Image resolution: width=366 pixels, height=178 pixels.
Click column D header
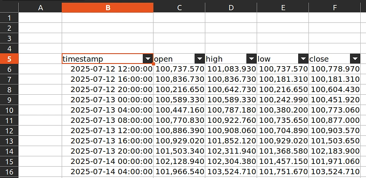231,8
